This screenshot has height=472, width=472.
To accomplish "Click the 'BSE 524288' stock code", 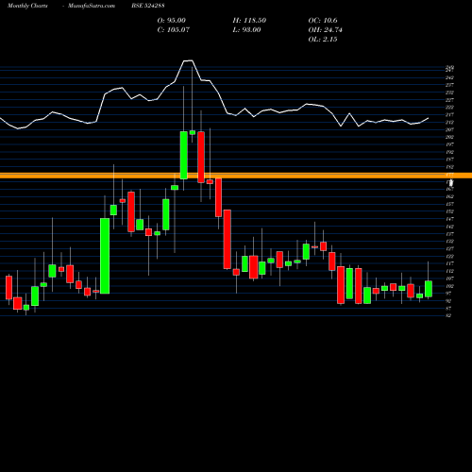I will 148,6.
